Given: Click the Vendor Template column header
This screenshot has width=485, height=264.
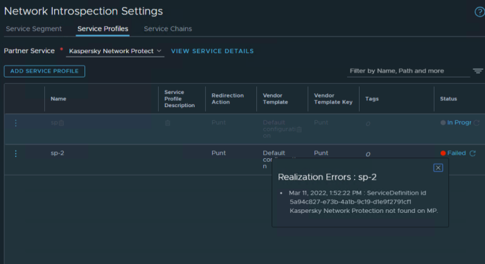Looking at the screenshot, I should (x=275, y=99).
